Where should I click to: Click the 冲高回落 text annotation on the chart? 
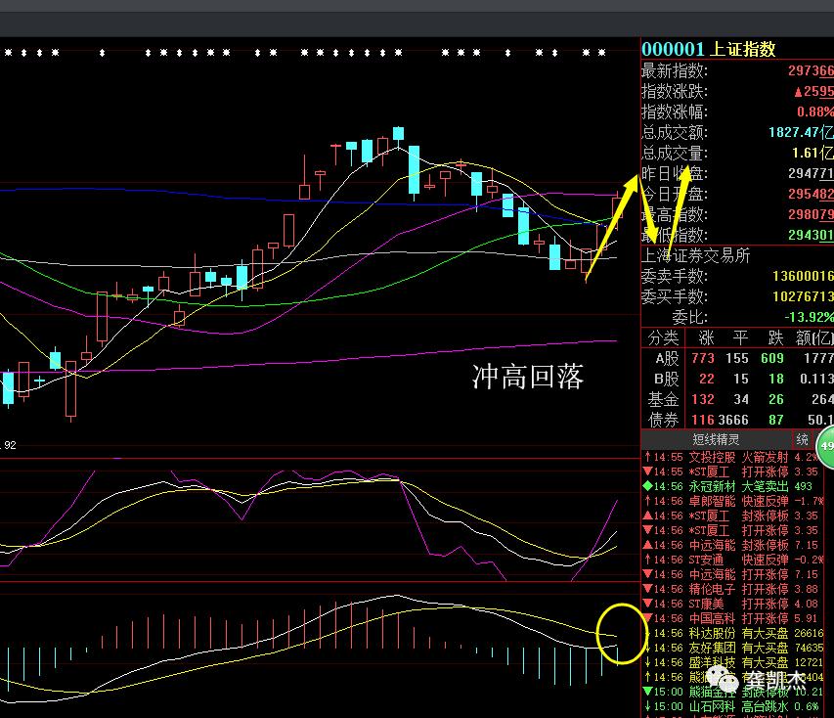528,378
